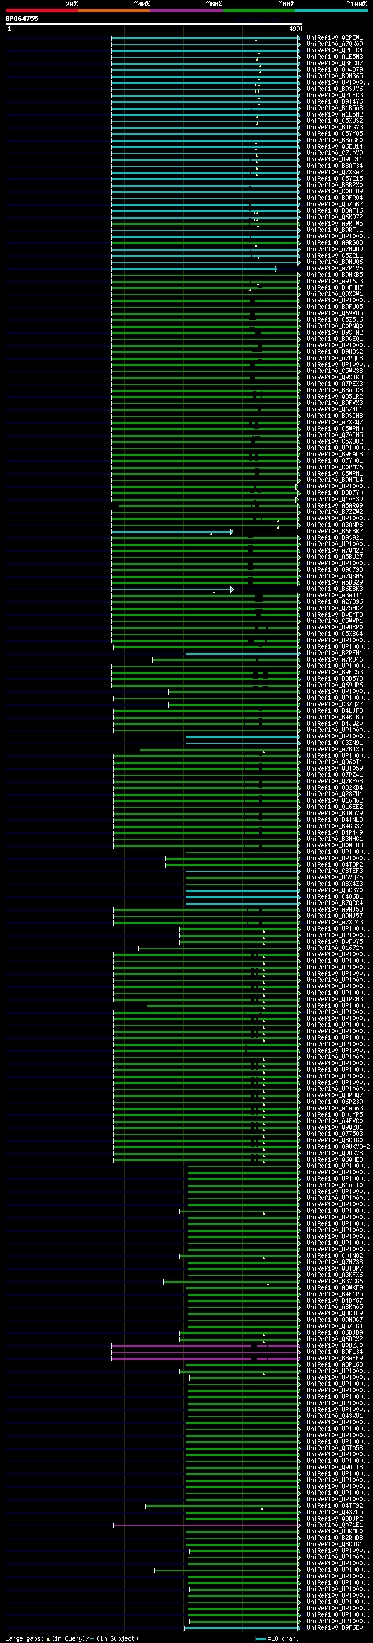This screenshot has height=1643, width=373.
Task: Choose hit UniRef100_A3KFX6
Action: pyautogui.click(x=334, y=1275)
